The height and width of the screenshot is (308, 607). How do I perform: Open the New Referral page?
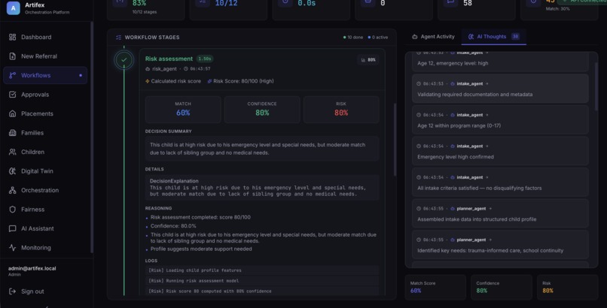click(x=45, y=56)
